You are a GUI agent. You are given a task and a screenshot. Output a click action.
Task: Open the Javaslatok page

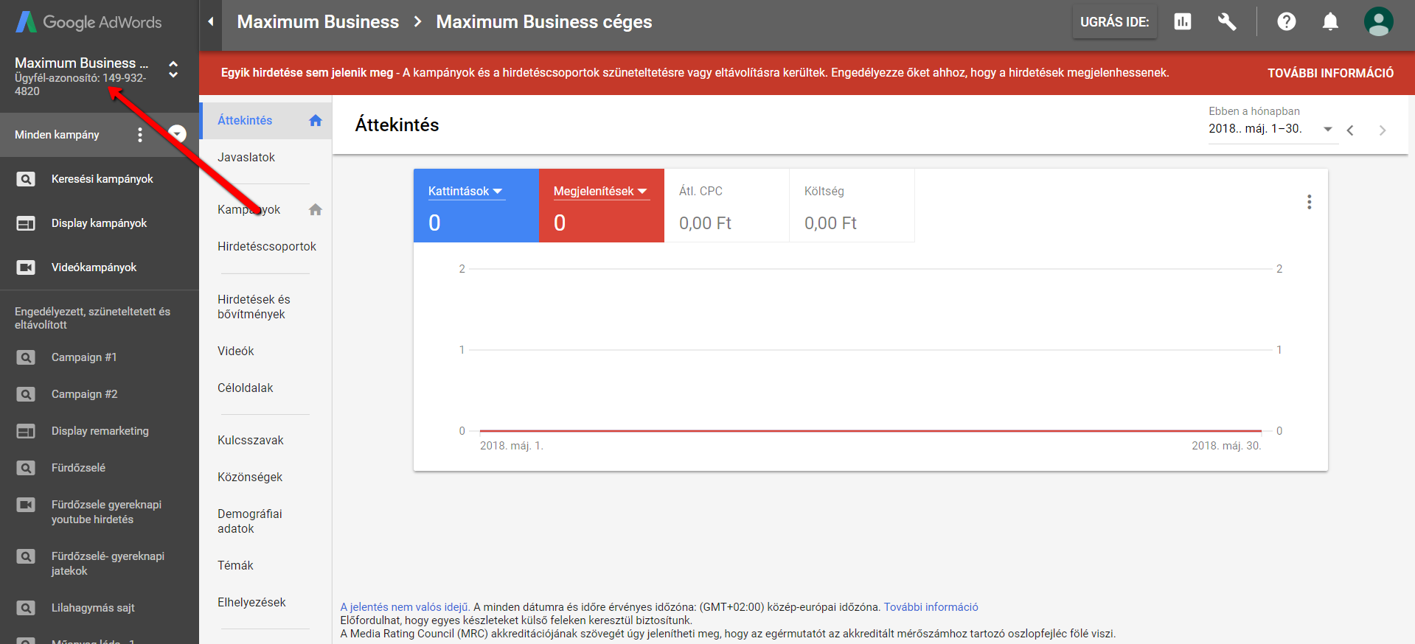[246, 157]
